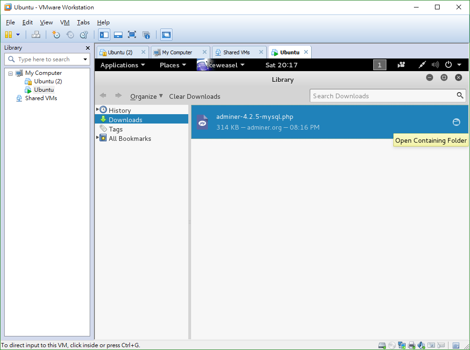
Task: Toggle the console view toolbar button
Action: point(166,35)
